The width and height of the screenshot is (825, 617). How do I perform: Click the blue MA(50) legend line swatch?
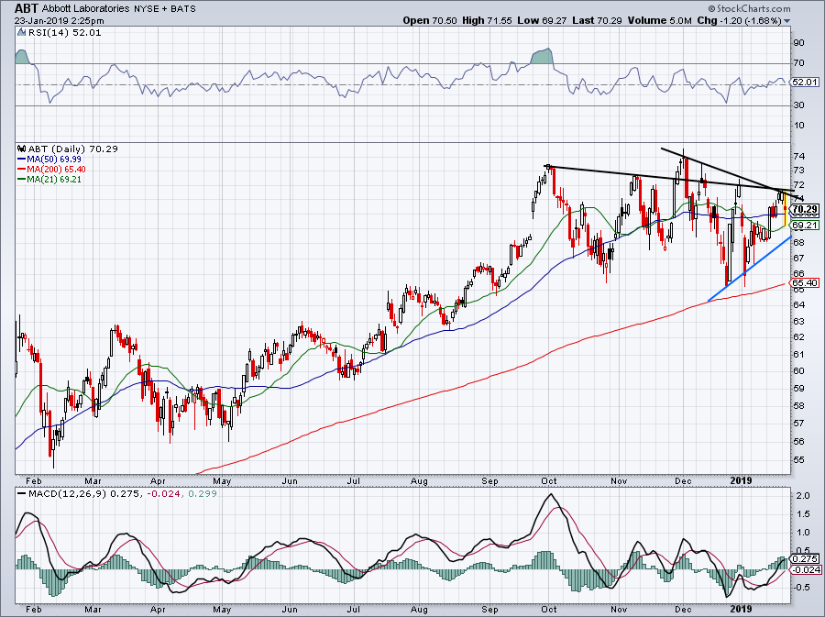pyautogui.click(x=22, y=160)
